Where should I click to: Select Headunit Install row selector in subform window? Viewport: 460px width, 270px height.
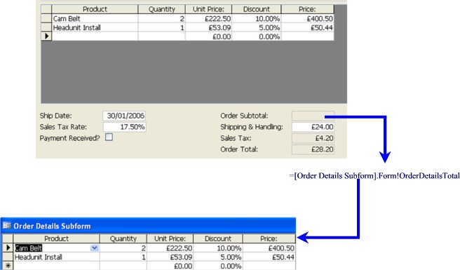point(8,257)
